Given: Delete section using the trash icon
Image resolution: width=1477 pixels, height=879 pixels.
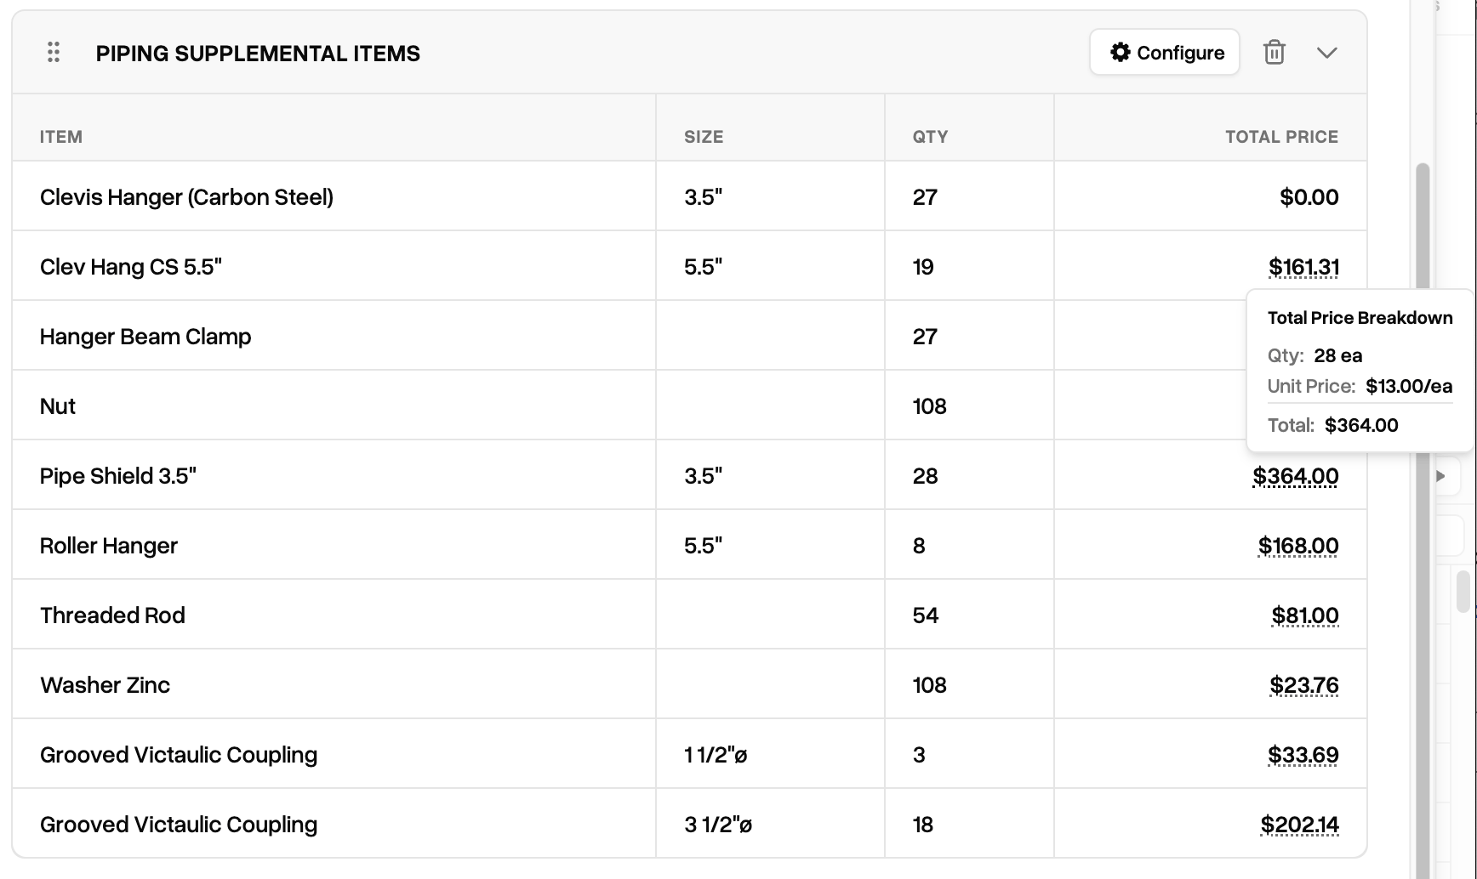Looking at the screenshot, I should click(x=1274, y=53).
